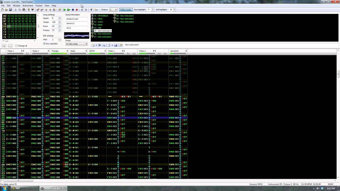Image resolution: width=340 pixels, height=191 pixels.
Task: Open the Edit menu
Action: [x=9, y=6]
